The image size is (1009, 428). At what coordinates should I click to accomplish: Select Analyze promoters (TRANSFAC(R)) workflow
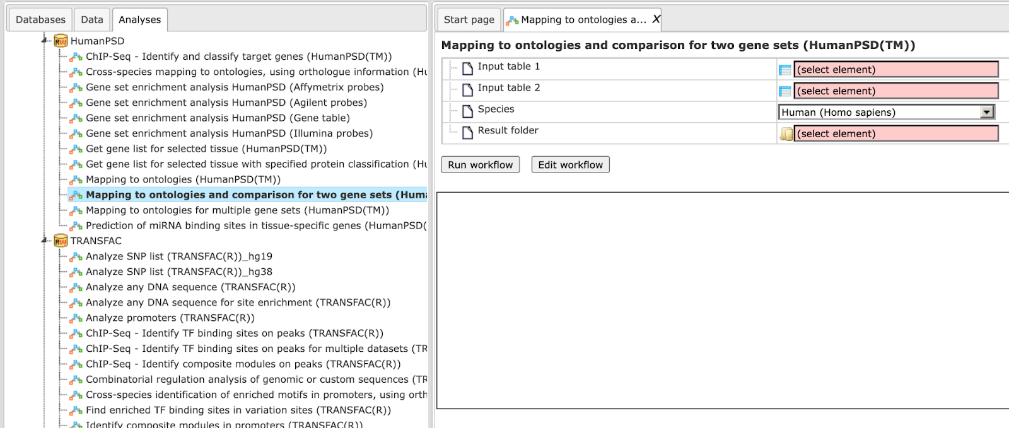(x=170, y=318)
